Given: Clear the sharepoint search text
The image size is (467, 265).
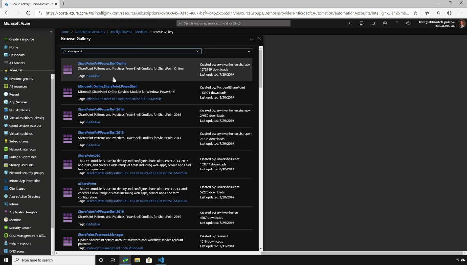Looking at the screenshot, I should tap(197, 52).
